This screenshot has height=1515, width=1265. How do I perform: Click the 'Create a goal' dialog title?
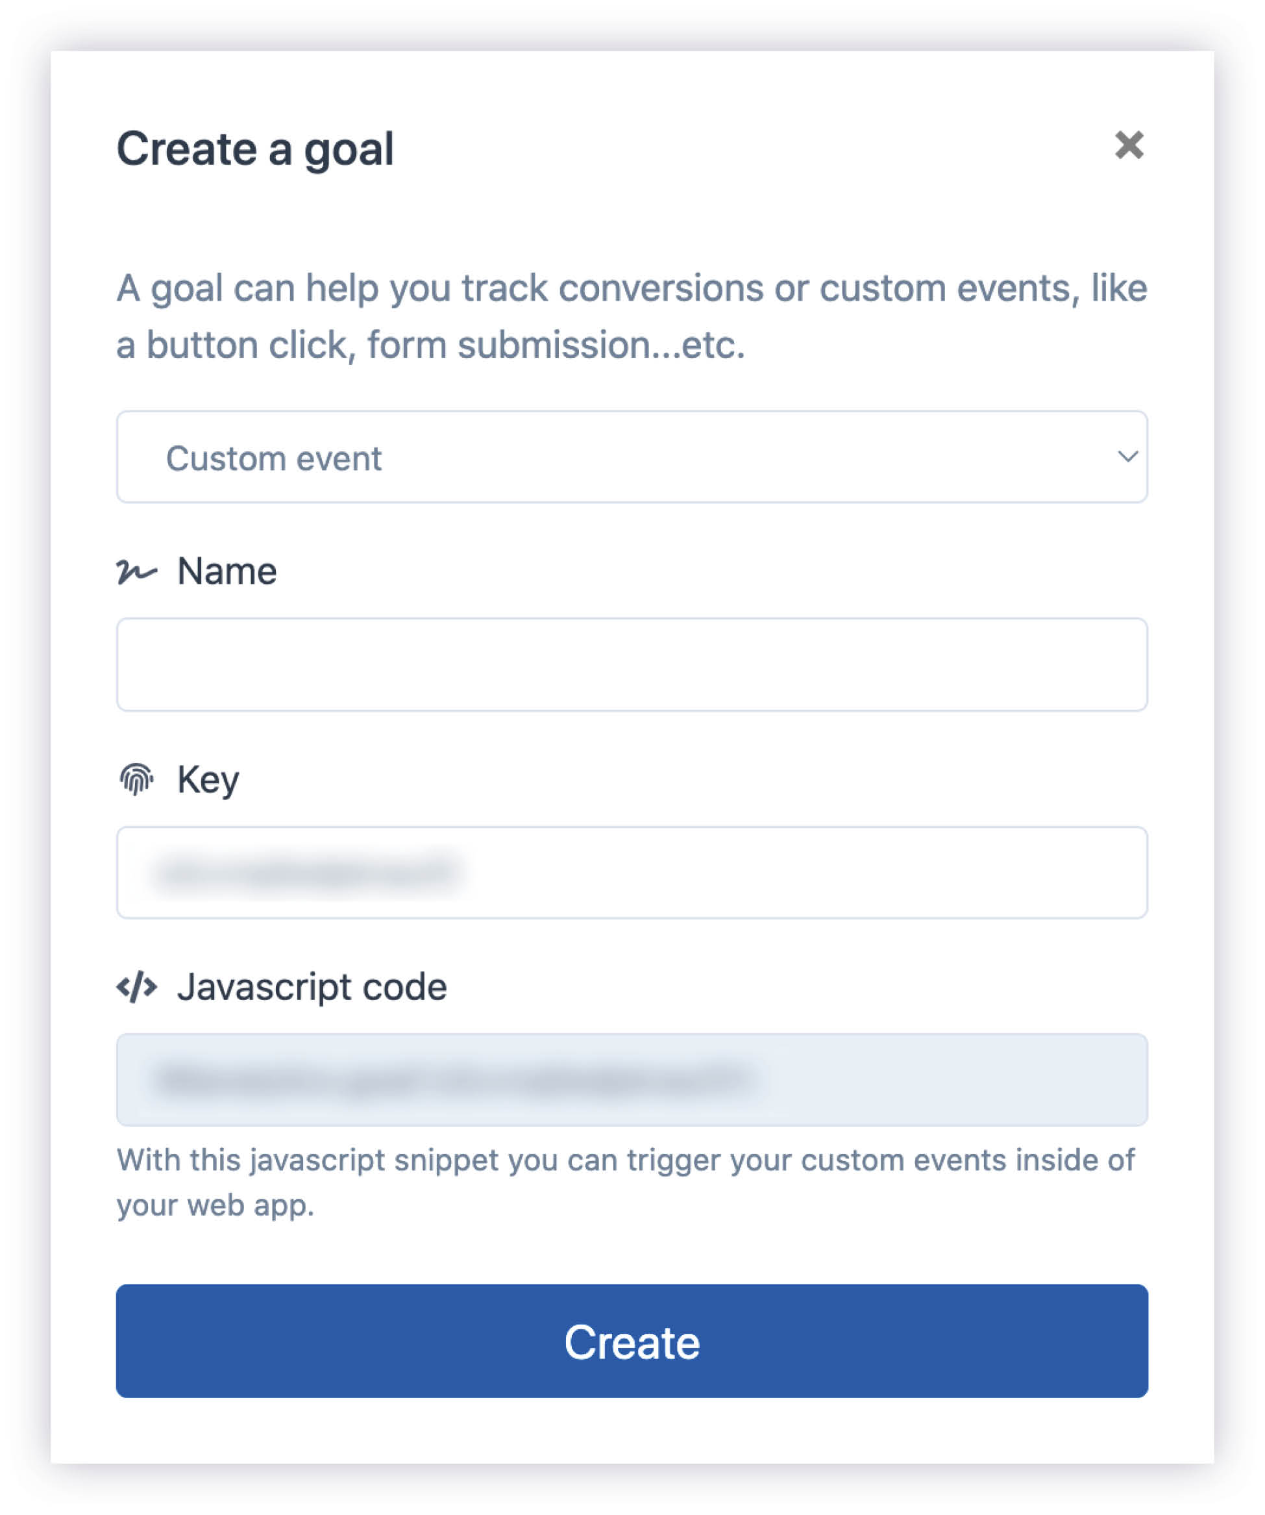255,149
